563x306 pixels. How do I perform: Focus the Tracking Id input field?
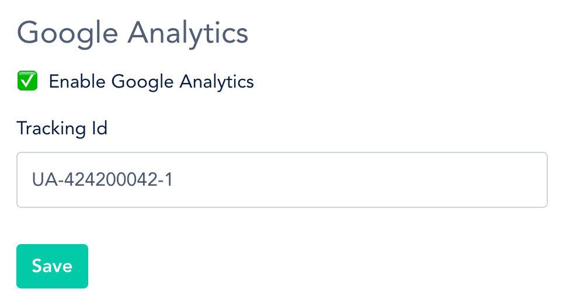point(282,180)
